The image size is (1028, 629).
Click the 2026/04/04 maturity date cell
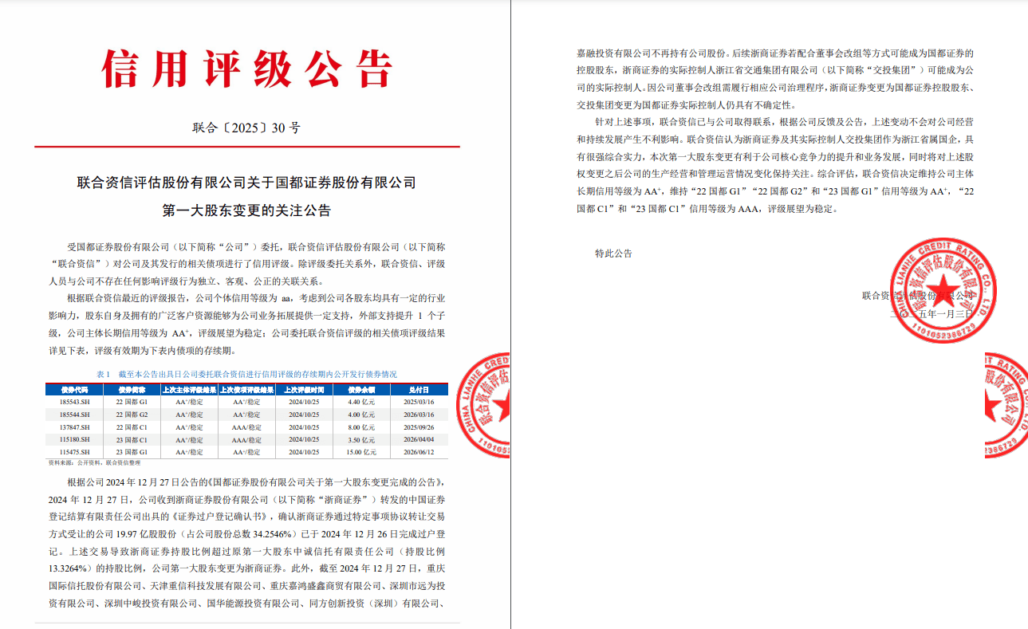(419, 439)
